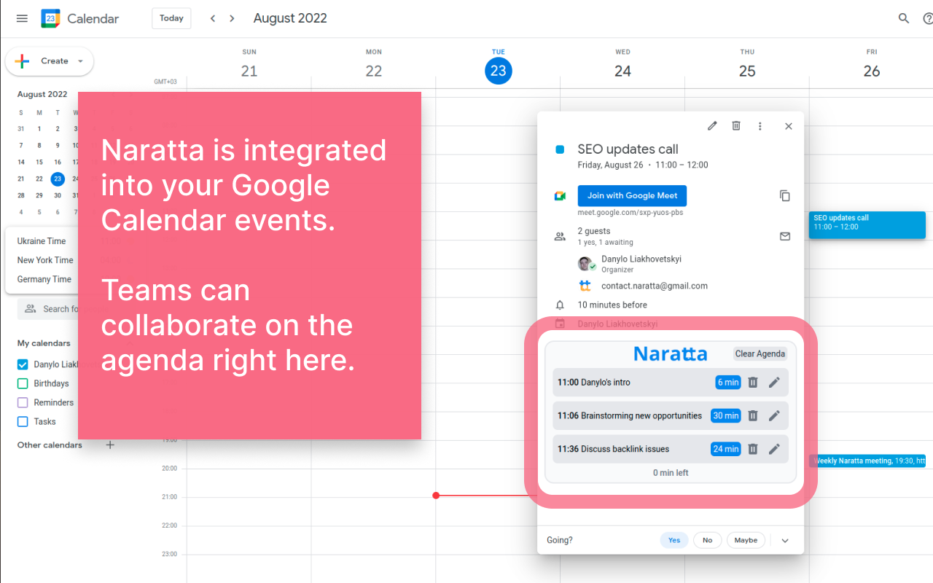Image resolution: width=933 pixels, height=583 pixels.
Task: Click the meet.google.com/sxp-yuos-pbs link
Action: tap(631, 213)
